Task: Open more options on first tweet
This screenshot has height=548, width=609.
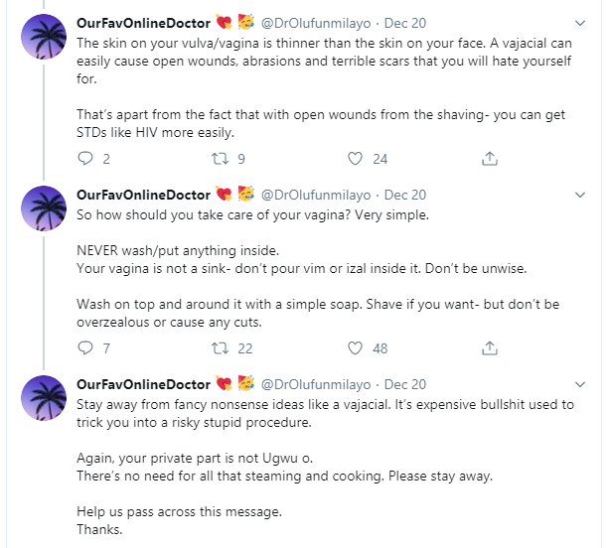Action: tap(581, 22)
